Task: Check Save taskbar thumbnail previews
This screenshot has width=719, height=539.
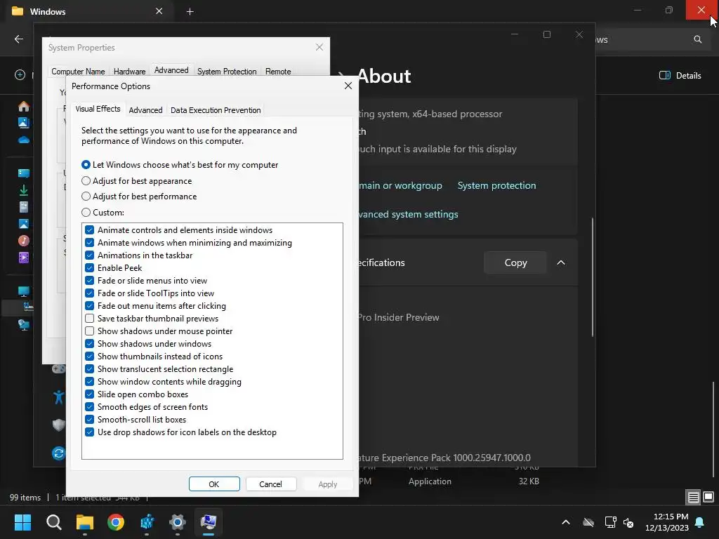Action: click(89, 319)
